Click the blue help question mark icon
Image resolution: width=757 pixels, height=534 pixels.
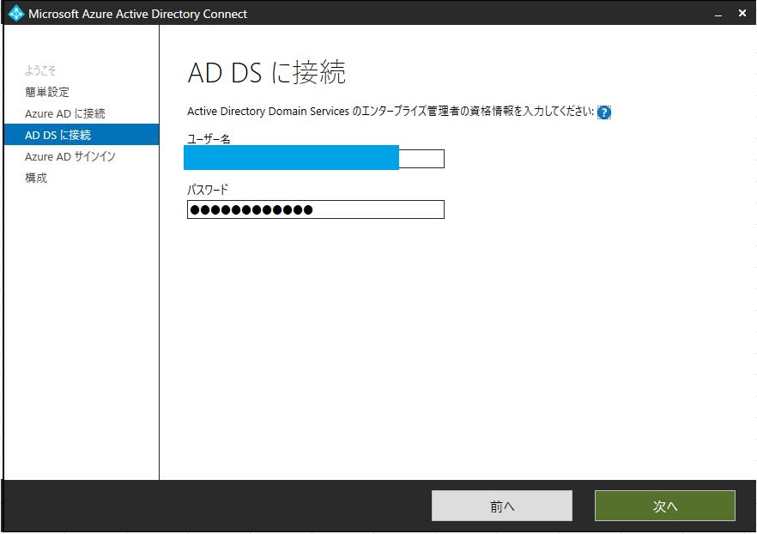(604, 112)
